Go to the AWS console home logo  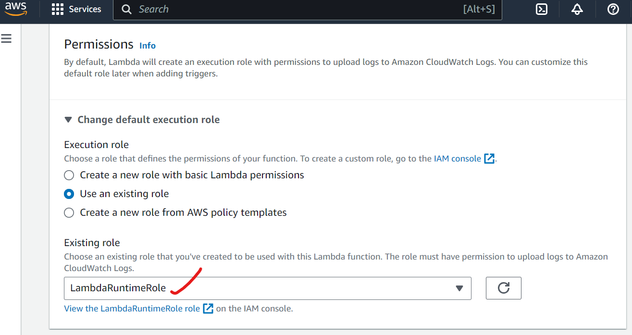click(16, 9)
